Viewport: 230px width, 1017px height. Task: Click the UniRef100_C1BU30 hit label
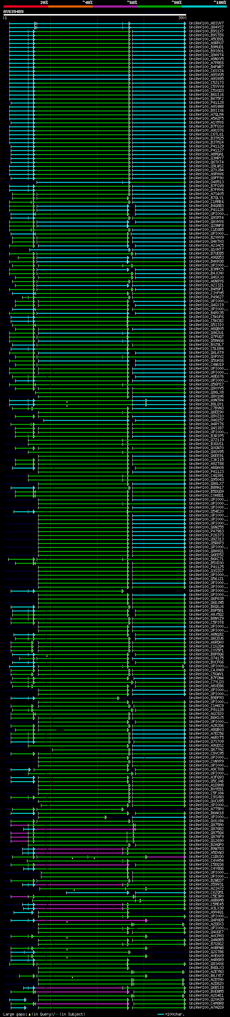[x=206, y=857]
